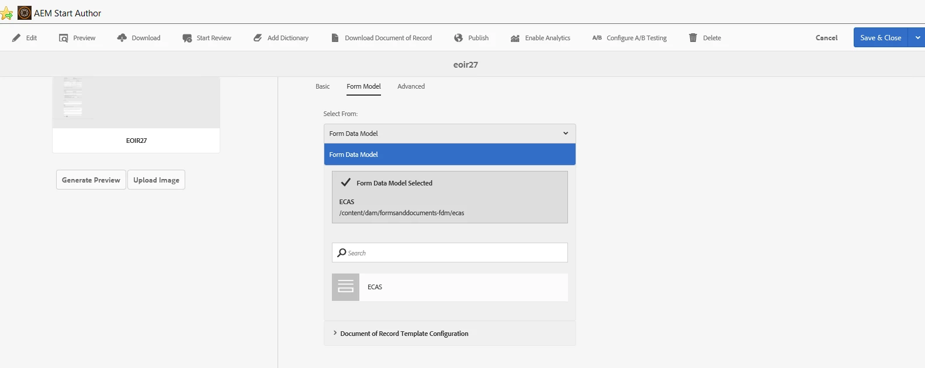
Task: Click the Preview magnifier icon
Action: [64, 38]
